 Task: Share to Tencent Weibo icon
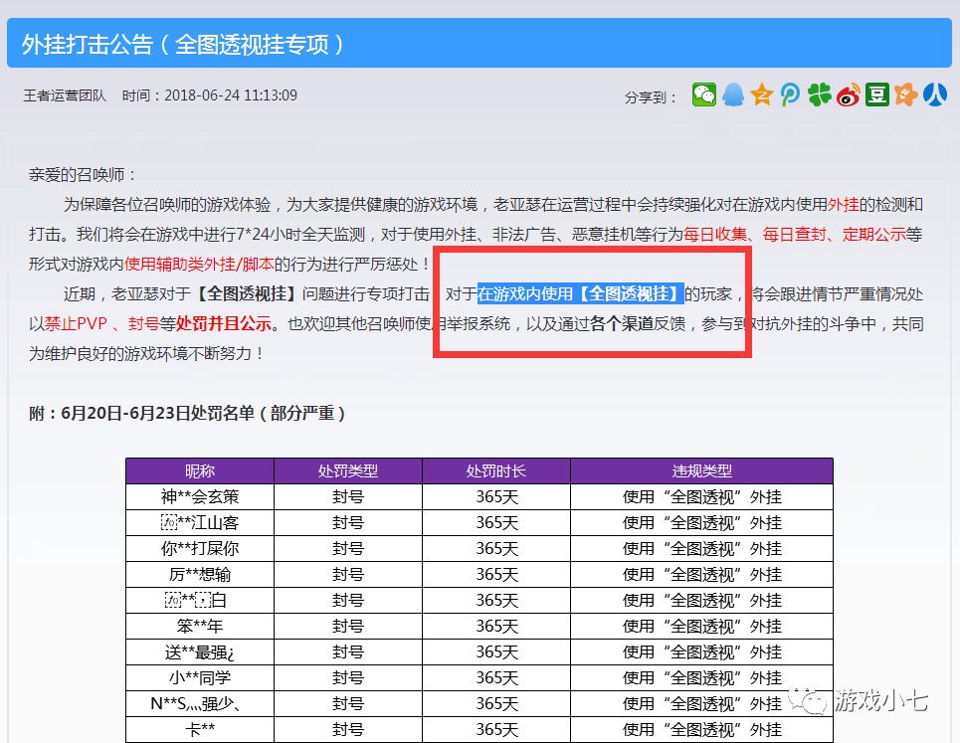[791, 94]
